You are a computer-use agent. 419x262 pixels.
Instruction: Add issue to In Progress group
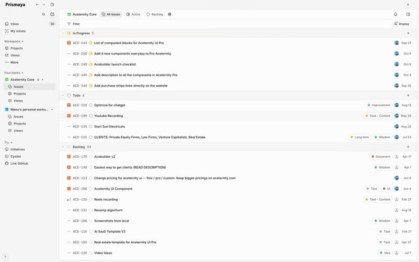pos(408,33)
